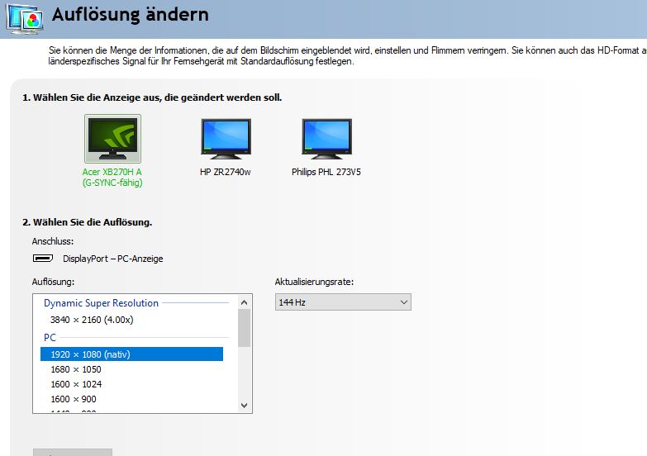Click the resolution list scroll-up arrow
647x456 pixels.
point(244,302)
